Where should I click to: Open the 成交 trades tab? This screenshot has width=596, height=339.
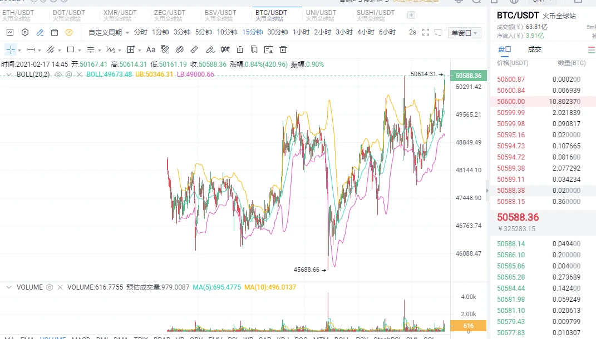pyautogui.click(x=534, y=49)
